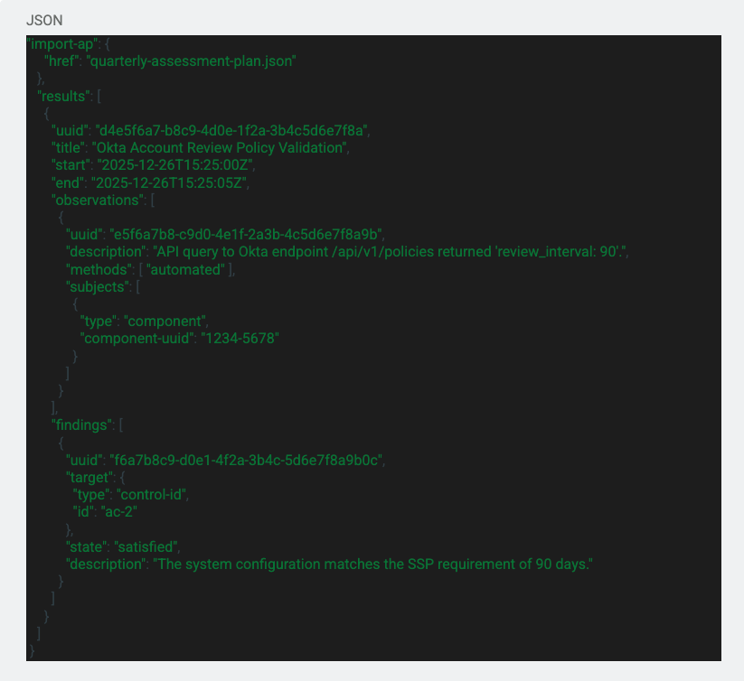The image size is (744, 681).
Task: Click the quarterly-assessment-plan.json href value
Action: coord(192,61)
